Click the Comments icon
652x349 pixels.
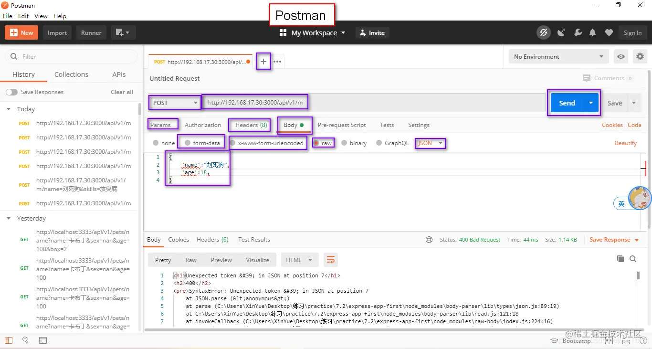coord(586,78)
